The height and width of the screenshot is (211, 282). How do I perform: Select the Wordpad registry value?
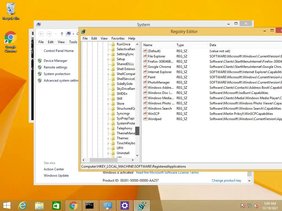click(x=154, y=119)
